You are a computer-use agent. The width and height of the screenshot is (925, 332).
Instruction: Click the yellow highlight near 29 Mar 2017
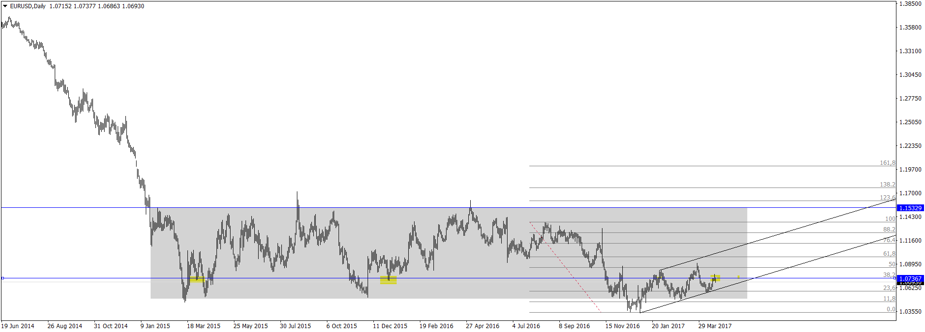coord(715,278)
